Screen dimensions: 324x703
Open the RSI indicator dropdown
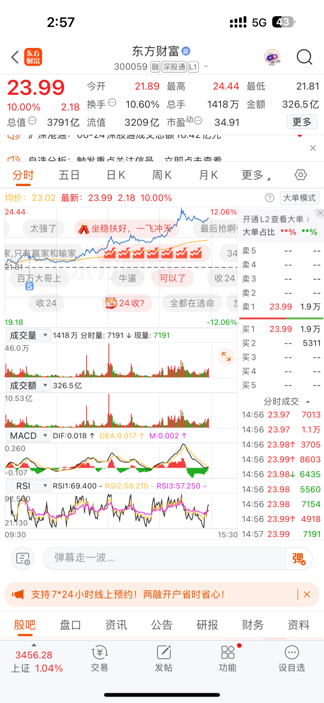pos(28,486)
